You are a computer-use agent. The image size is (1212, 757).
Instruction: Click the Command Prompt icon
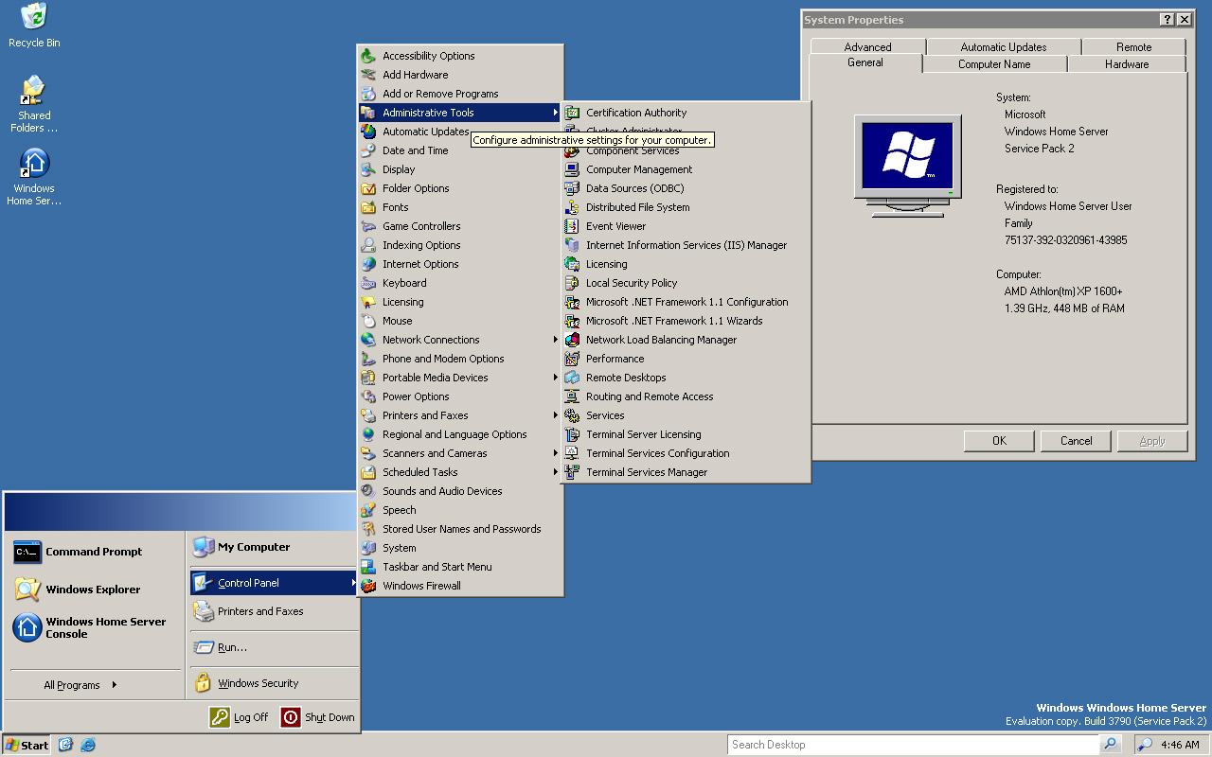[27, 552]
